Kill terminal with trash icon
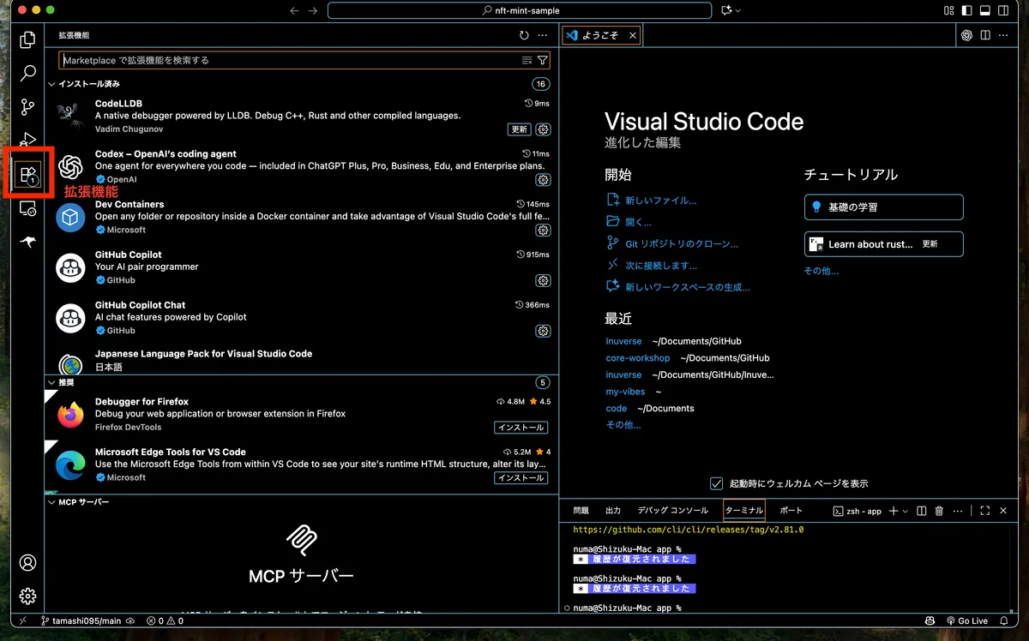1029x641 pixels. [939, 511]
